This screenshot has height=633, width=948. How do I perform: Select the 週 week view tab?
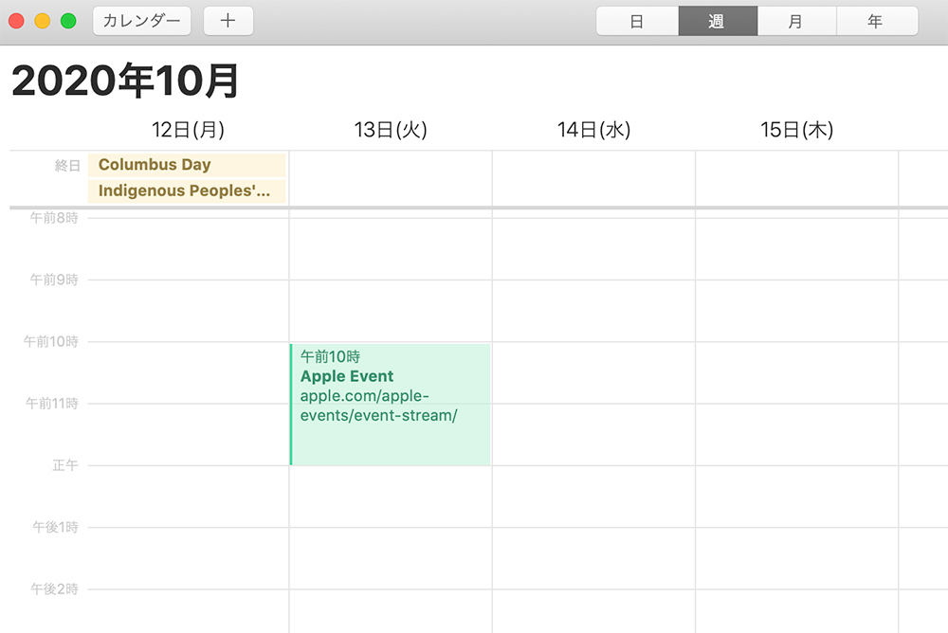(x=718, y=21)
